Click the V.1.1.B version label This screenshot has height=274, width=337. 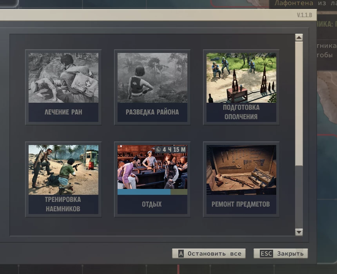click(304, 15)
